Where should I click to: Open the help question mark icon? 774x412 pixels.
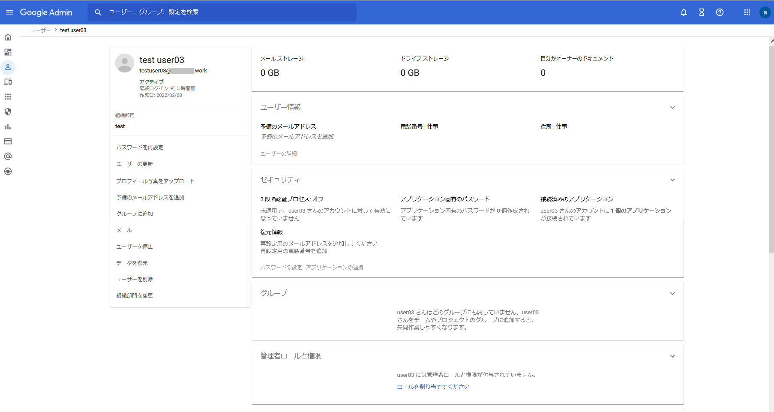[x=720, y=12]
